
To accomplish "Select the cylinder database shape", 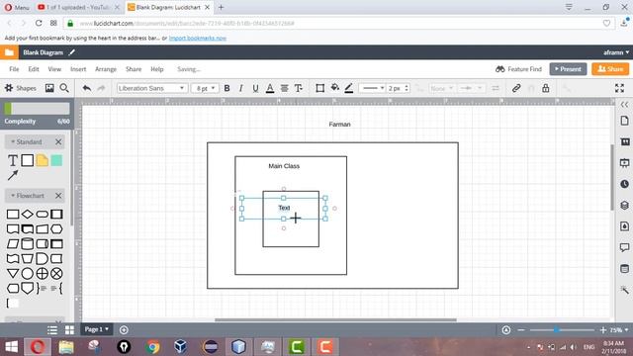I will point(27,244).
